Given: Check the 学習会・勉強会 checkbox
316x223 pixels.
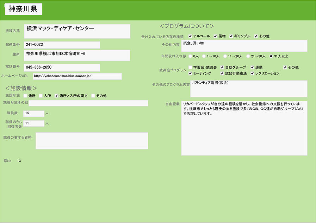Looking at the screenshot, I should [191, 67].
